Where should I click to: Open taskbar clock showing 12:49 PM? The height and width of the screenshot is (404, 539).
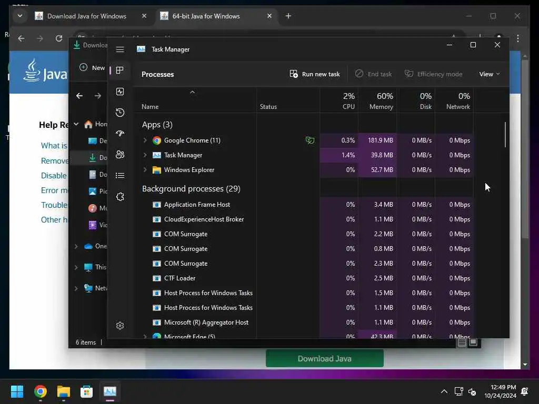point(501,391)
